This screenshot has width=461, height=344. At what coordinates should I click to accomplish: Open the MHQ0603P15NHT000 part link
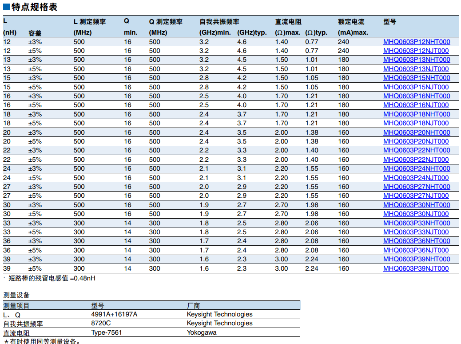417,78
